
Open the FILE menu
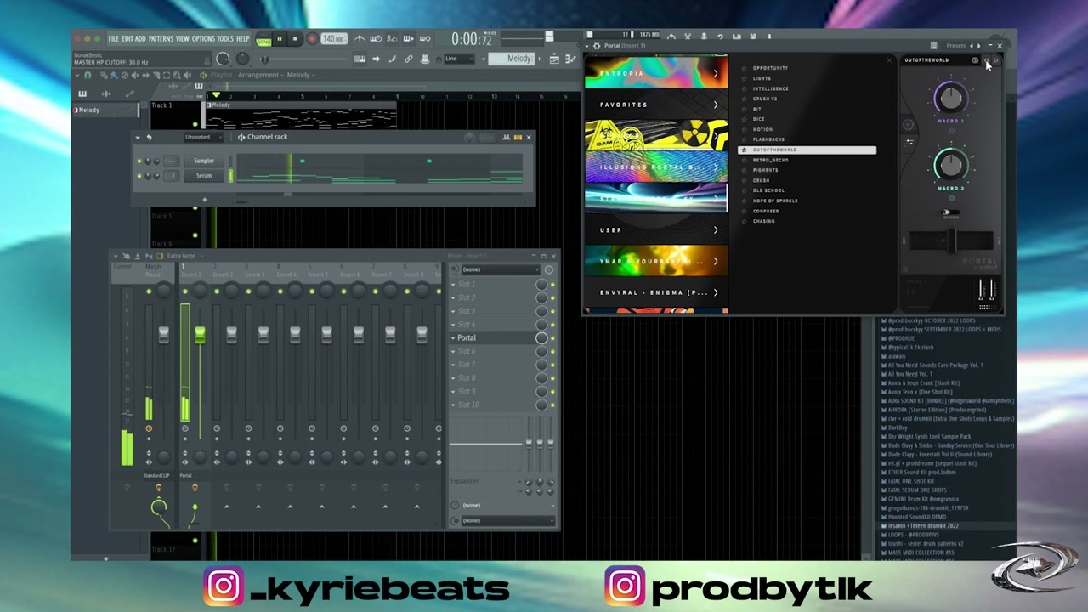click(x=113, y=39)
